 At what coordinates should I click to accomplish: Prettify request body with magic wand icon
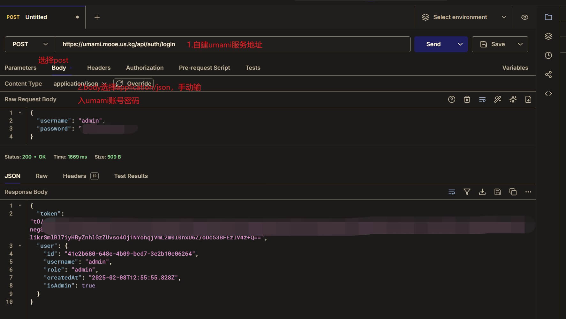tap(497, 99)
